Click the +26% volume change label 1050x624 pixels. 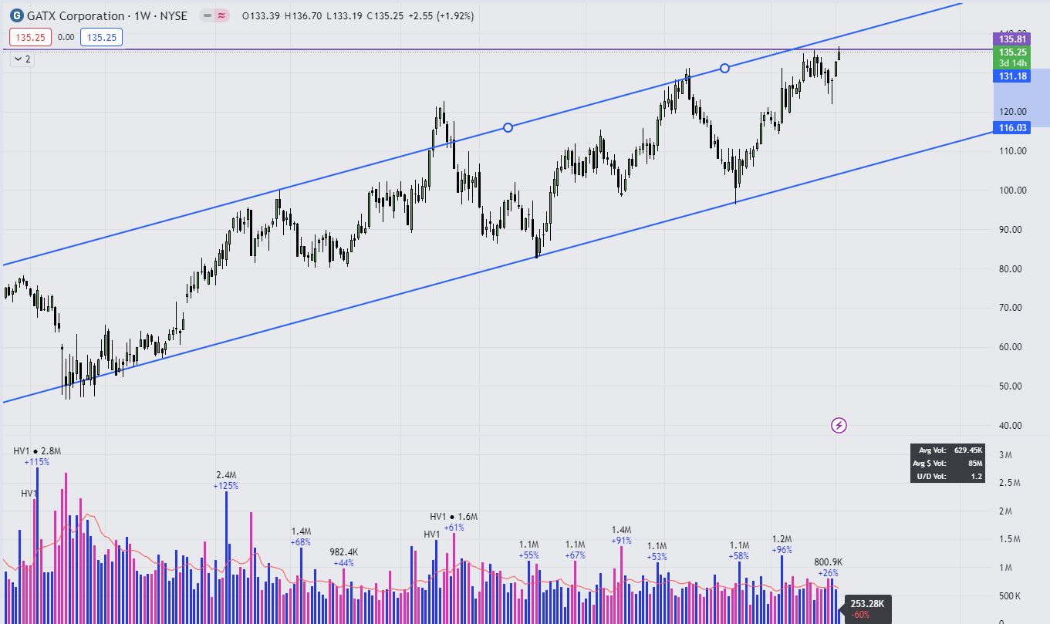[x=828, y=573]
